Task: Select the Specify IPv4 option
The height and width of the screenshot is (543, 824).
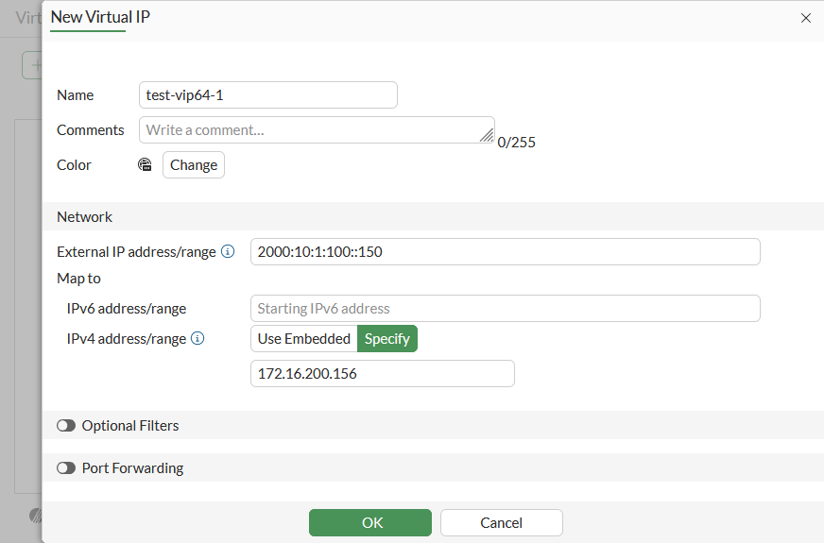Action: [386, 339]
